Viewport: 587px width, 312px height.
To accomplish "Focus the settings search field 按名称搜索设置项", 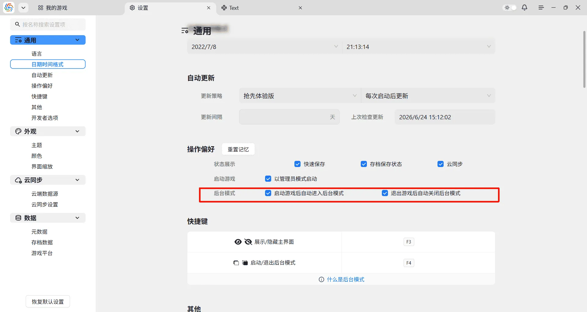I will pyautogui.click(x=48, y=24).
